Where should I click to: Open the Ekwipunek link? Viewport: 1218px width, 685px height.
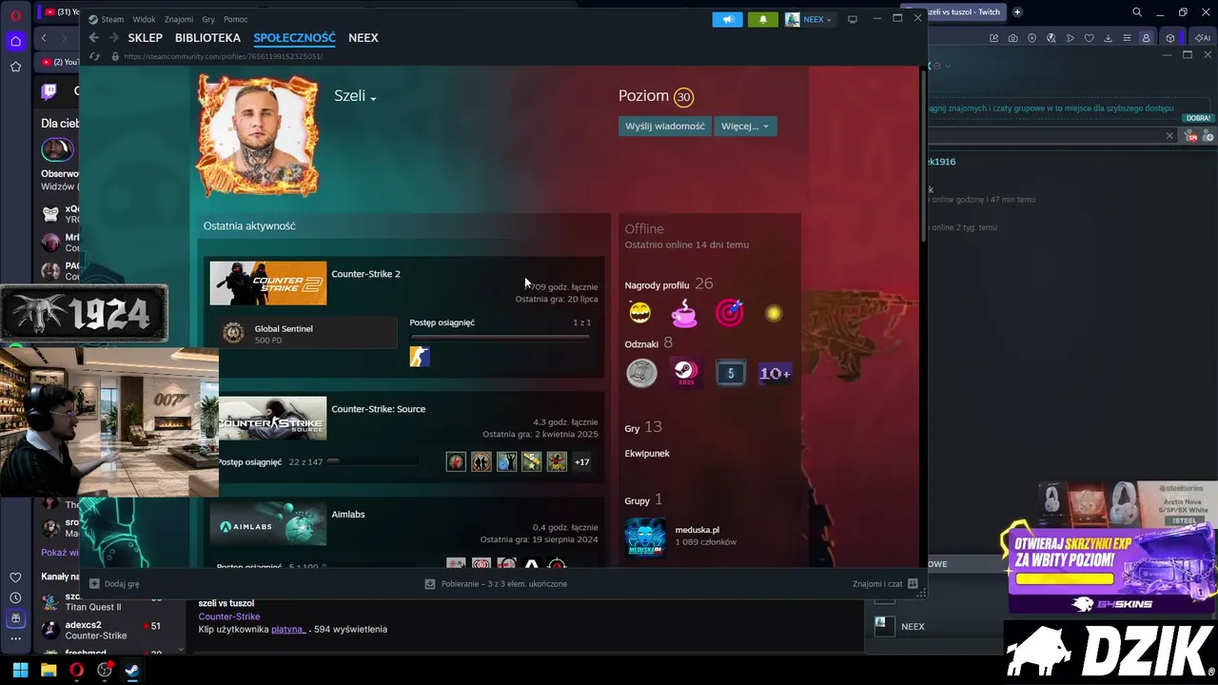647,454
